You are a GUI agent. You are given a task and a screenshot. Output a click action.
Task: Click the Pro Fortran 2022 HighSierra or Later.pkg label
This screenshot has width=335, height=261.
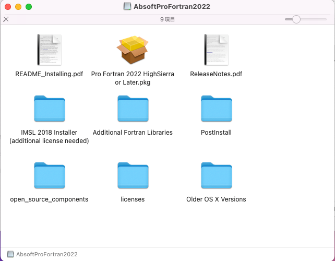tap(133, 78)
